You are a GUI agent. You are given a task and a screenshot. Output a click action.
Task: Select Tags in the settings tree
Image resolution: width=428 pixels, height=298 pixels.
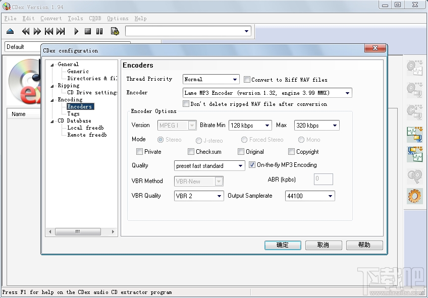[73, 113]
